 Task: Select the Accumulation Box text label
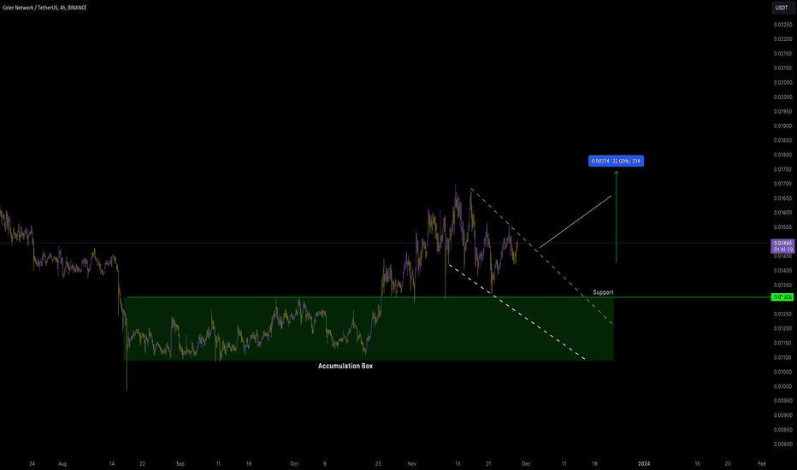[345, 366]
